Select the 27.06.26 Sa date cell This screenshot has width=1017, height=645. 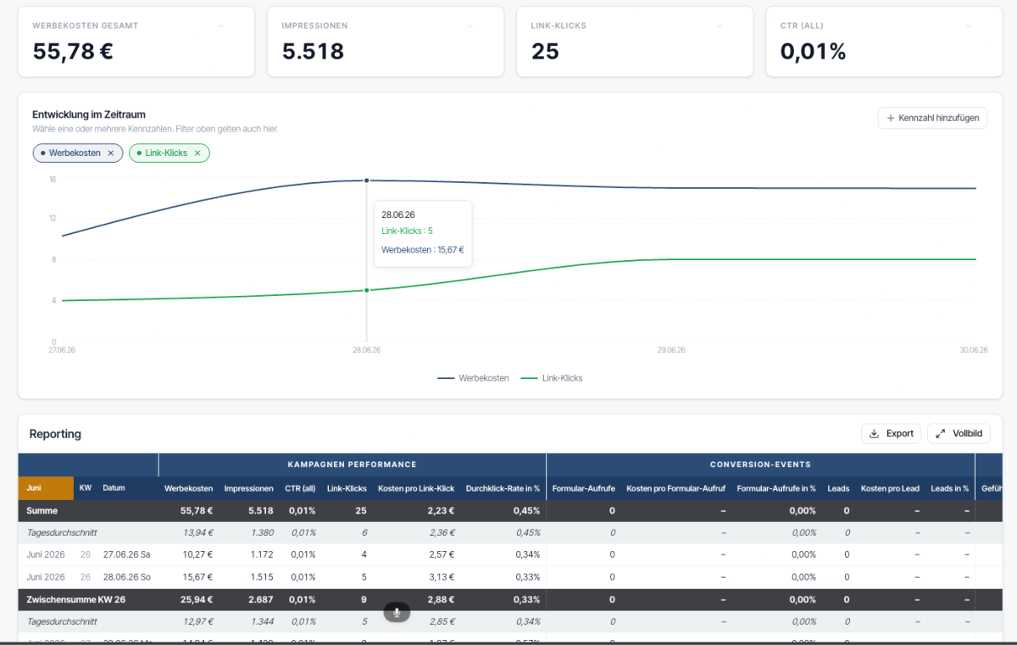pyautogui.click(x=126, y=554)
